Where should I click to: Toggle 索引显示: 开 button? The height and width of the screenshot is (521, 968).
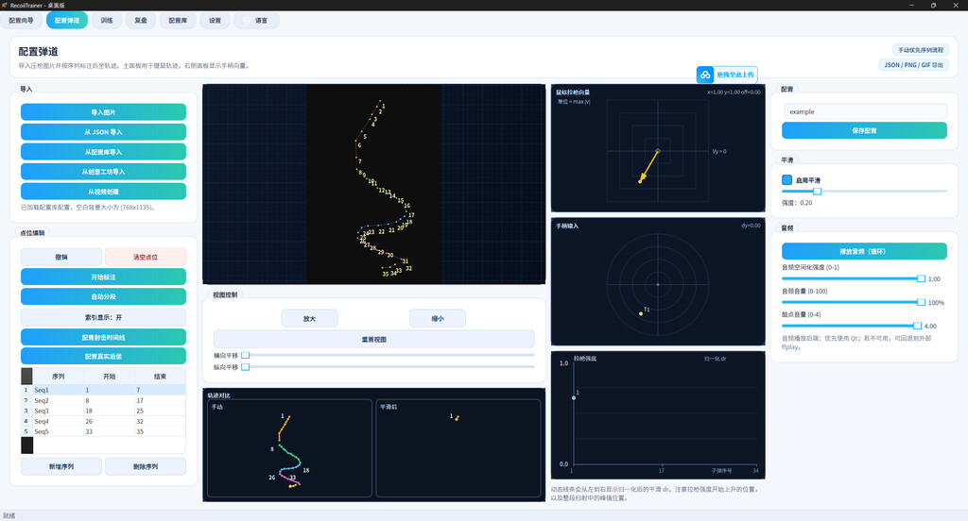[x=103, y=317]
